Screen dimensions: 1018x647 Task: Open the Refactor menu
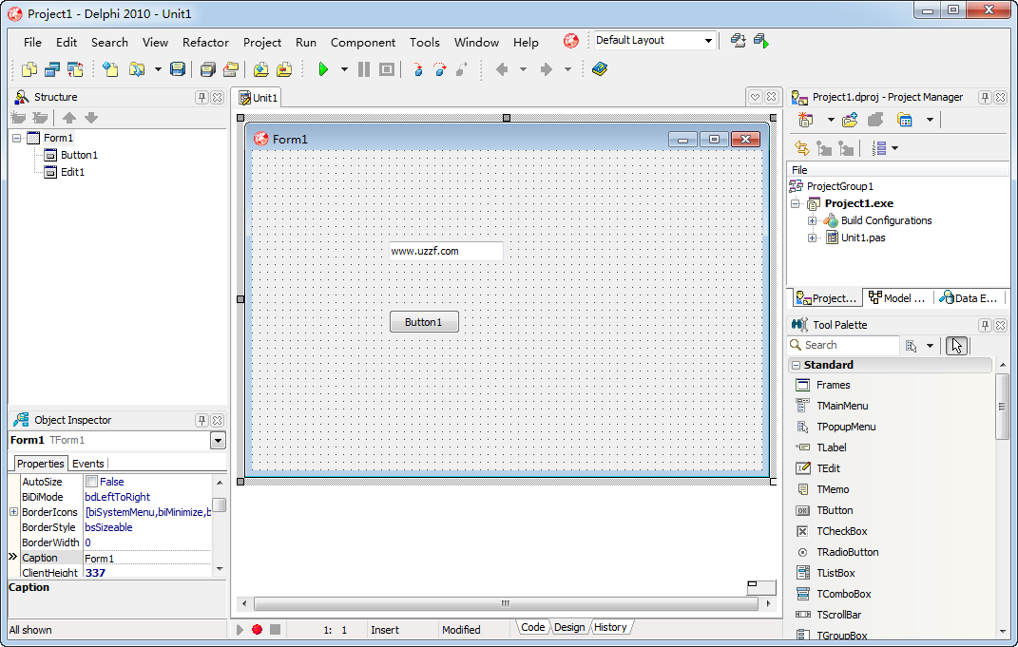pyautogui.click(x=206, y=42)
